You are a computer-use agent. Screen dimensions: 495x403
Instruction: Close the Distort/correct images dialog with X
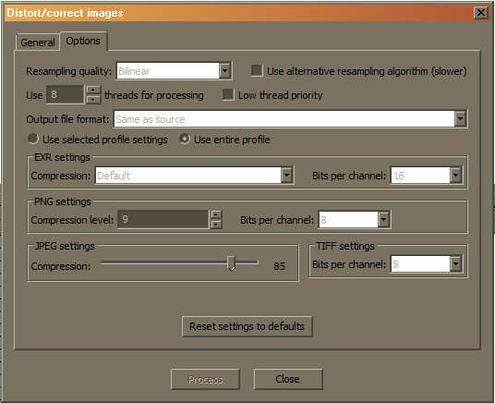(481, 13)
